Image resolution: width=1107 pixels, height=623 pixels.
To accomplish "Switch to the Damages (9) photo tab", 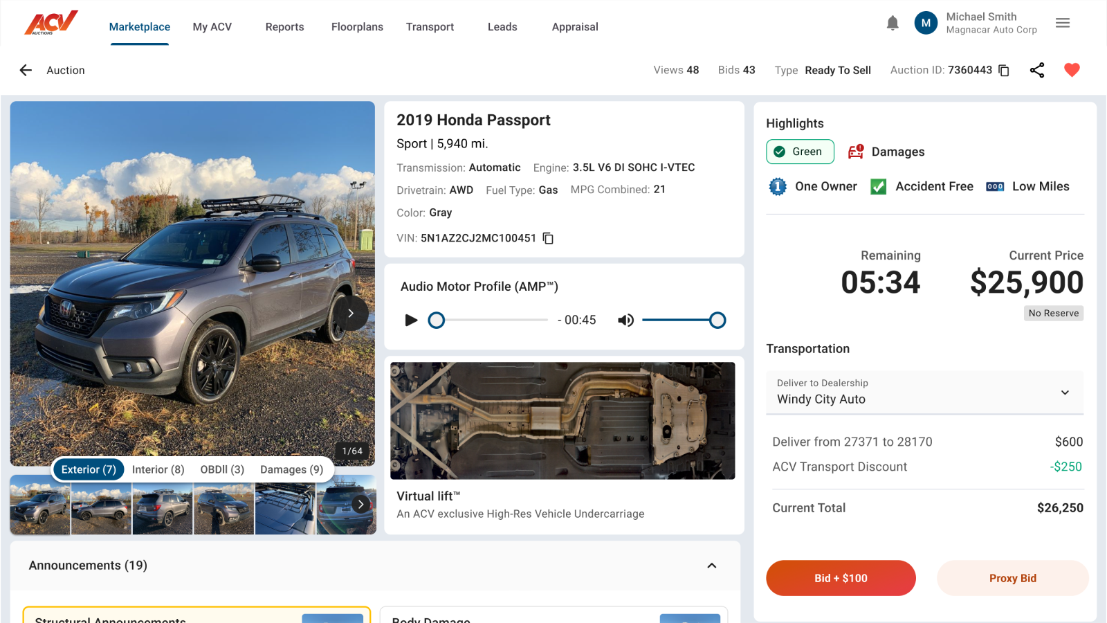I will pos(291,469).
